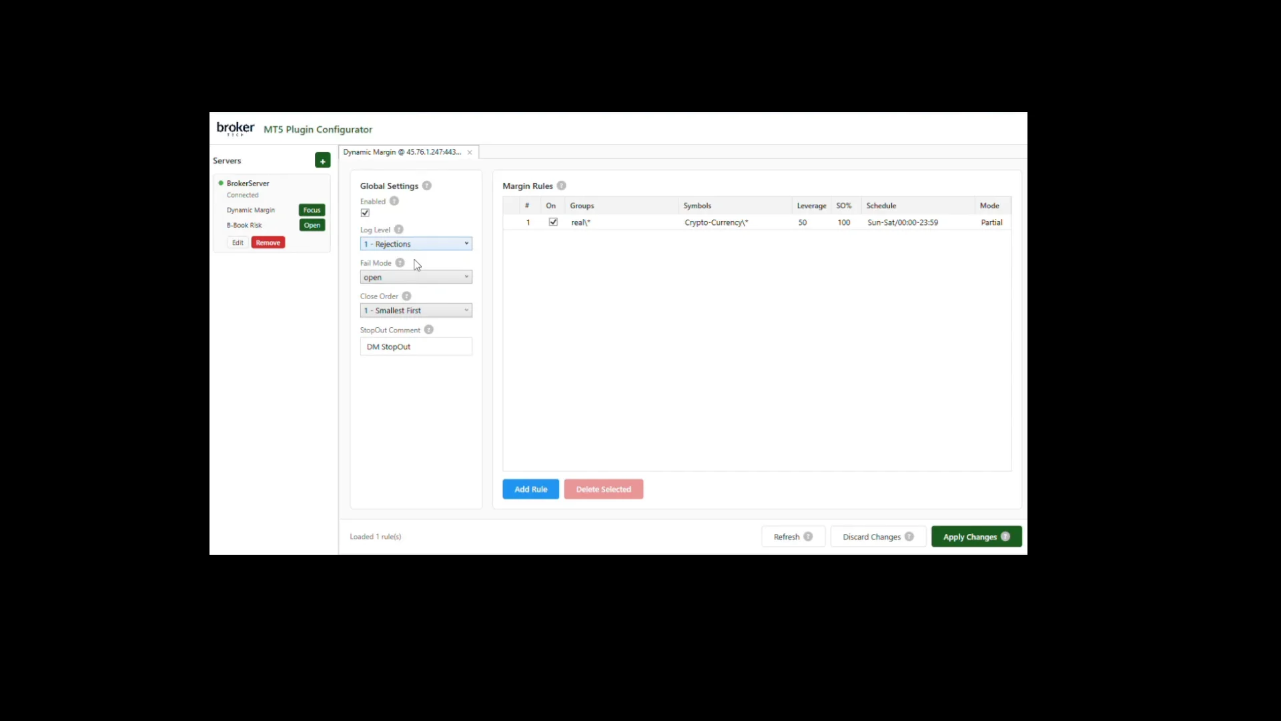Close the Dynamic Margin tab
Viewport: 1281px width, 721px height.
tap(470, 153)
